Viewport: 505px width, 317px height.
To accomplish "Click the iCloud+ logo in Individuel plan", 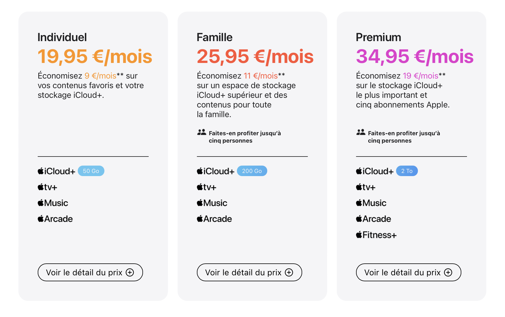I will (56, 171).
